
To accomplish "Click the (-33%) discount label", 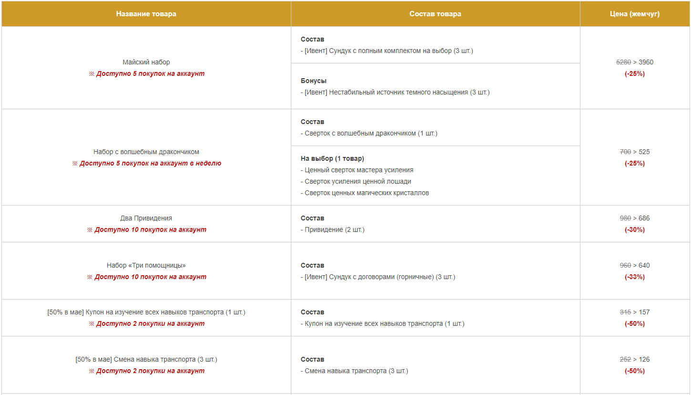I will coord(635,277).
